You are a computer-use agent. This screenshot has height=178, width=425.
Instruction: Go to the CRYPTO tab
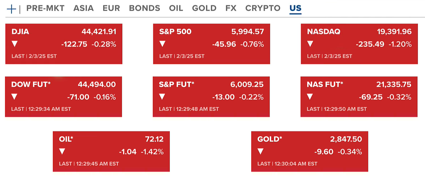pos(263,9)
